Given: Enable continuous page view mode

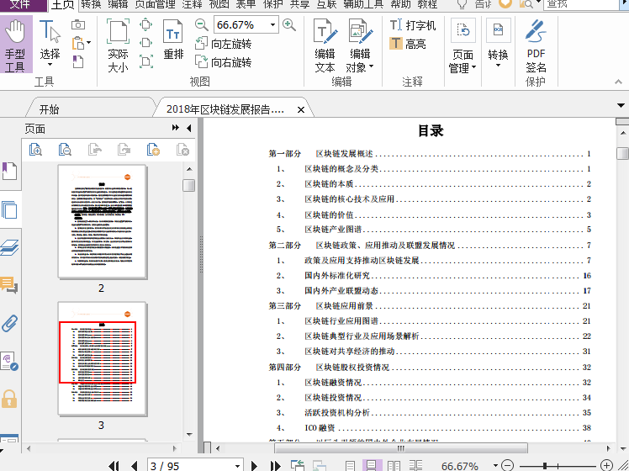Looking at the screenshot, I should [x=372, y=466].
